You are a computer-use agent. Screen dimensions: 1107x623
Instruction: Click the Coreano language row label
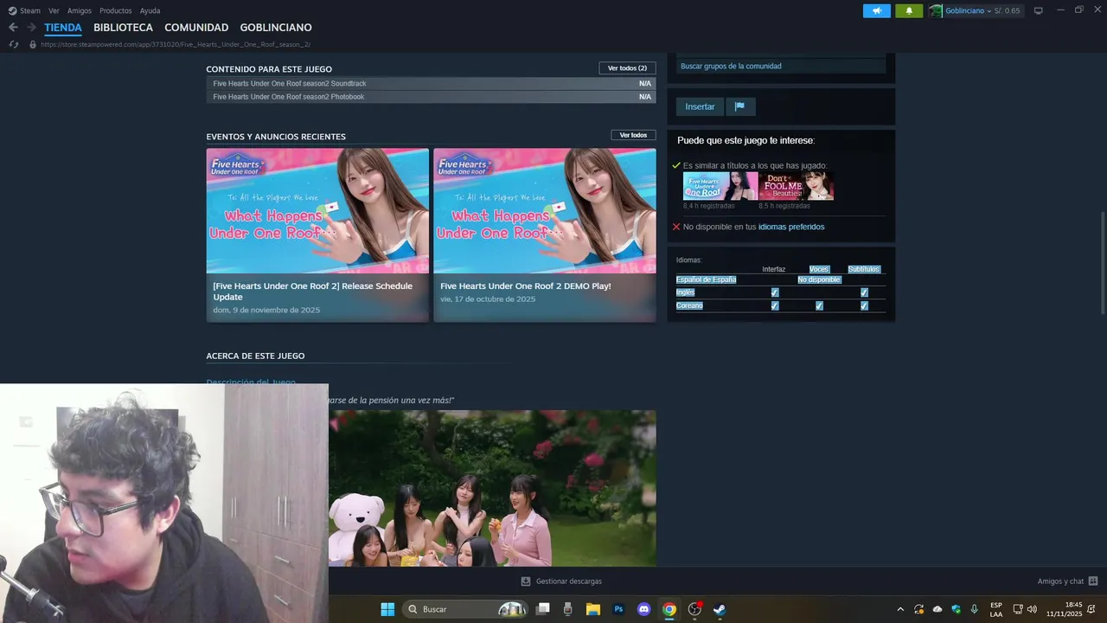(689, 305)
